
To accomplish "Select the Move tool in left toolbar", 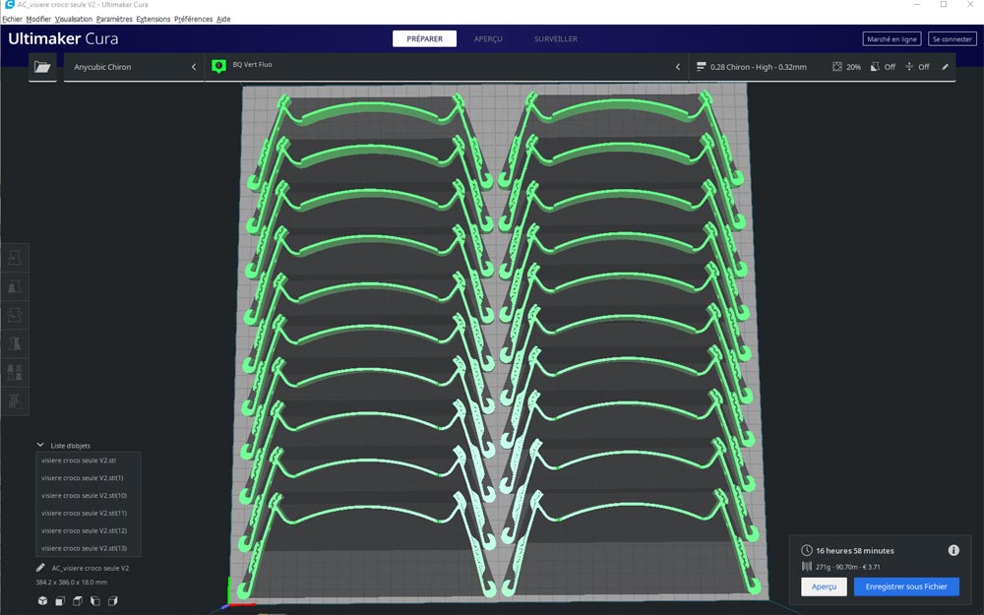I will 15,258.
